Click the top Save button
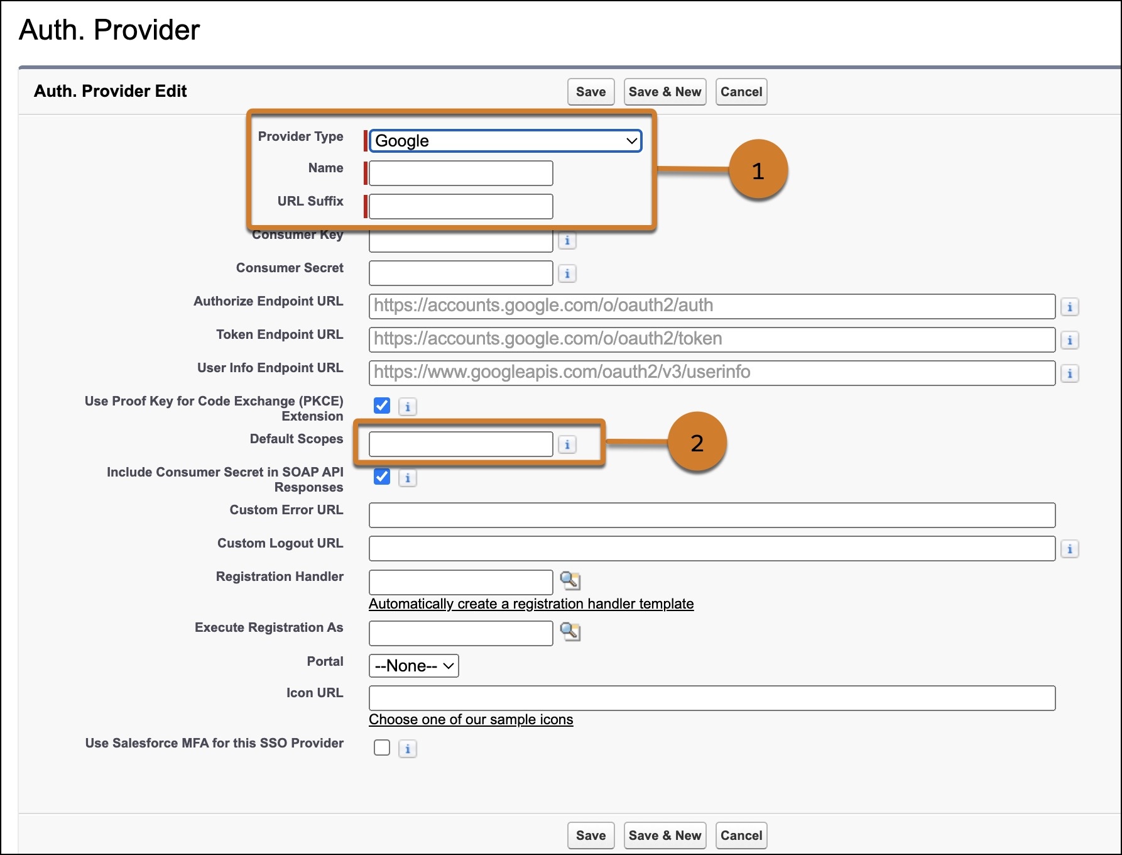1122x855 pixels. 591,92
